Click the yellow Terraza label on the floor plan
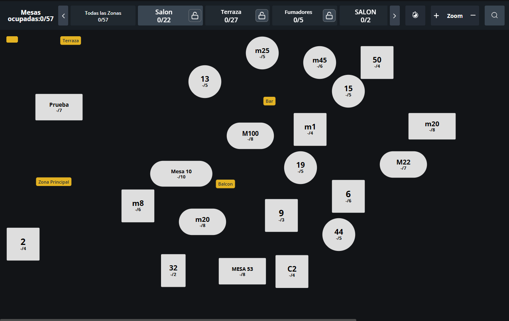Image resolution: width=509 pixels, height=321 pixels. (71, 41)
